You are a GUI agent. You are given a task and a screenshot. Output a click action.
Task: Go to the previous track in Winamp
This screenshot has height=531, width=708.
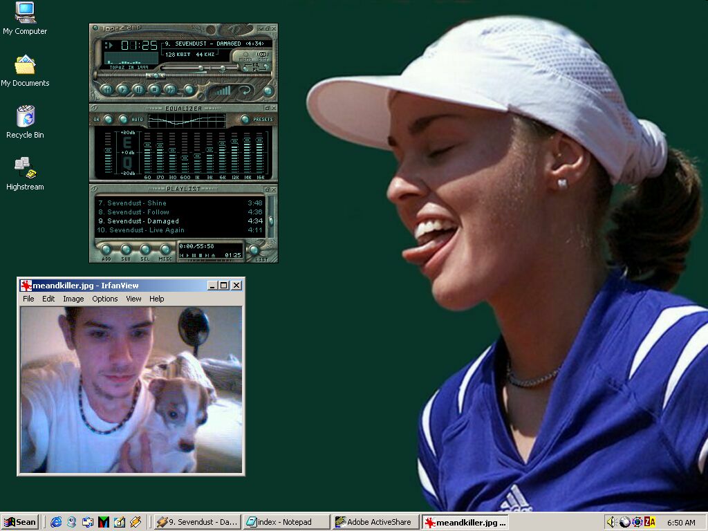click(x=106, y=89)
